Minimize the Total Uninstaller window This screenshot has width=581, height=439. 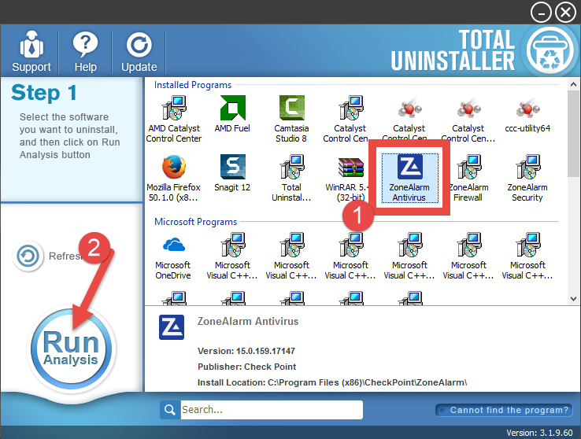[x=541, y=13]
